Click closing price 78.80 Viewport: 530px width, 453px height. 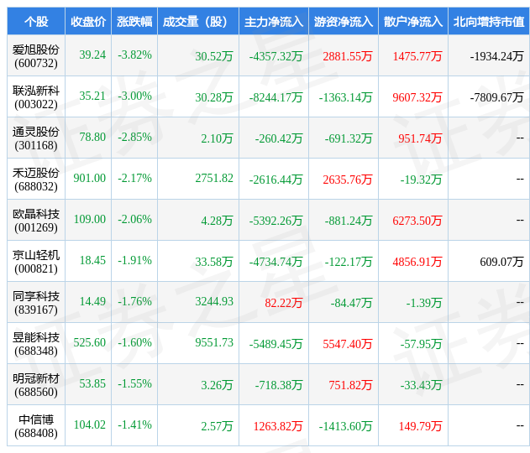click(92, 137)
